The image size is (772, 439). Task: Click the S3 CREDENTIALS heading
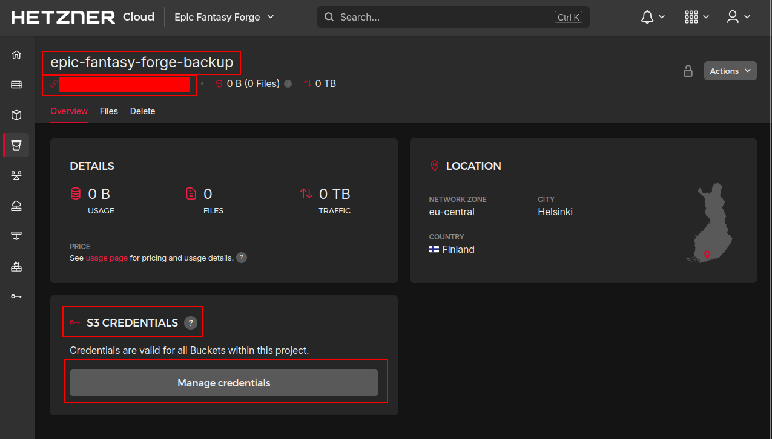click(133, 323)
